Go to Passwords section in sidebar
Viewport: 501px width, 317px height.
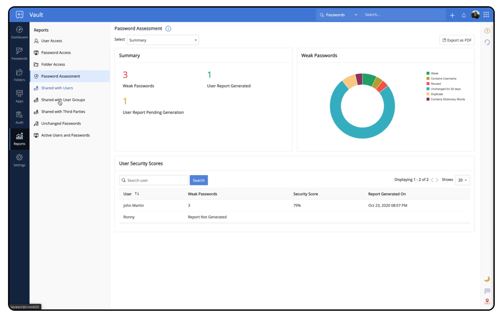pos(19,52)
